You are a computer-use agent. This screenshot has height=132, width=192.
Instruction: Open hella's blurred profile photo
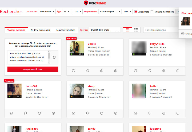[x=139, y=91]
